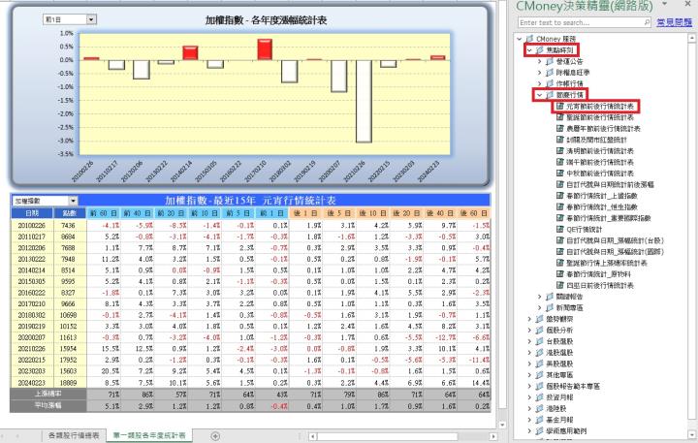Click the report icon beside 農曆年節前後行情統計表
The image size is (698, 443).
click(560, 129)
